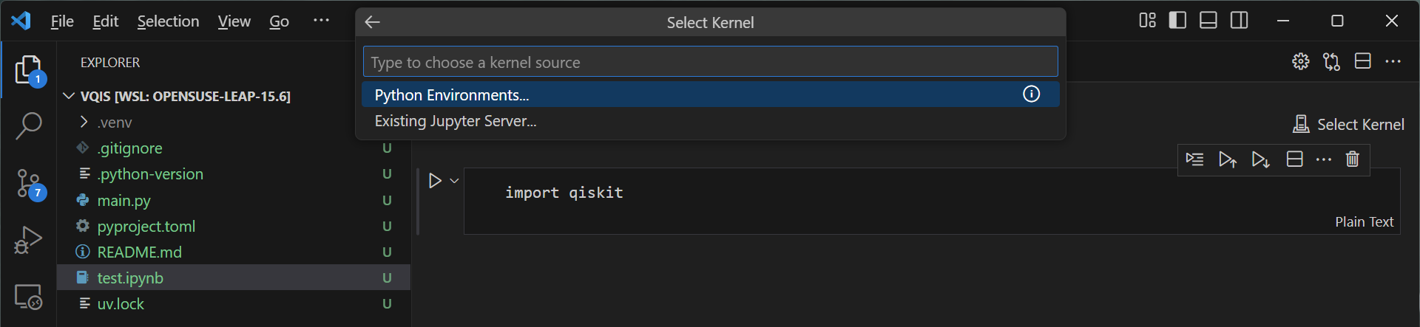Collapse the VQIS workspace root folder

point(69,96)
